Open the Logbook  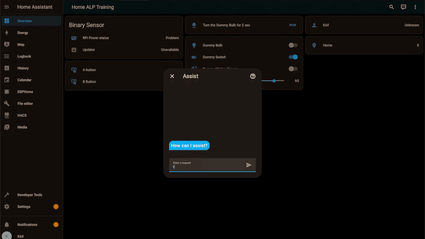[31, 56]
